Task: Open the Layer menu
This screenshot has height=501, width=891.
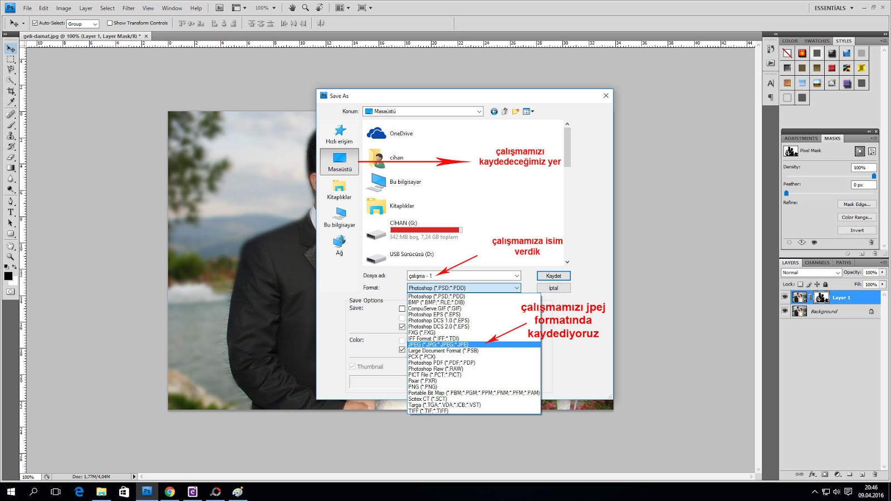Action: (86, 8)
